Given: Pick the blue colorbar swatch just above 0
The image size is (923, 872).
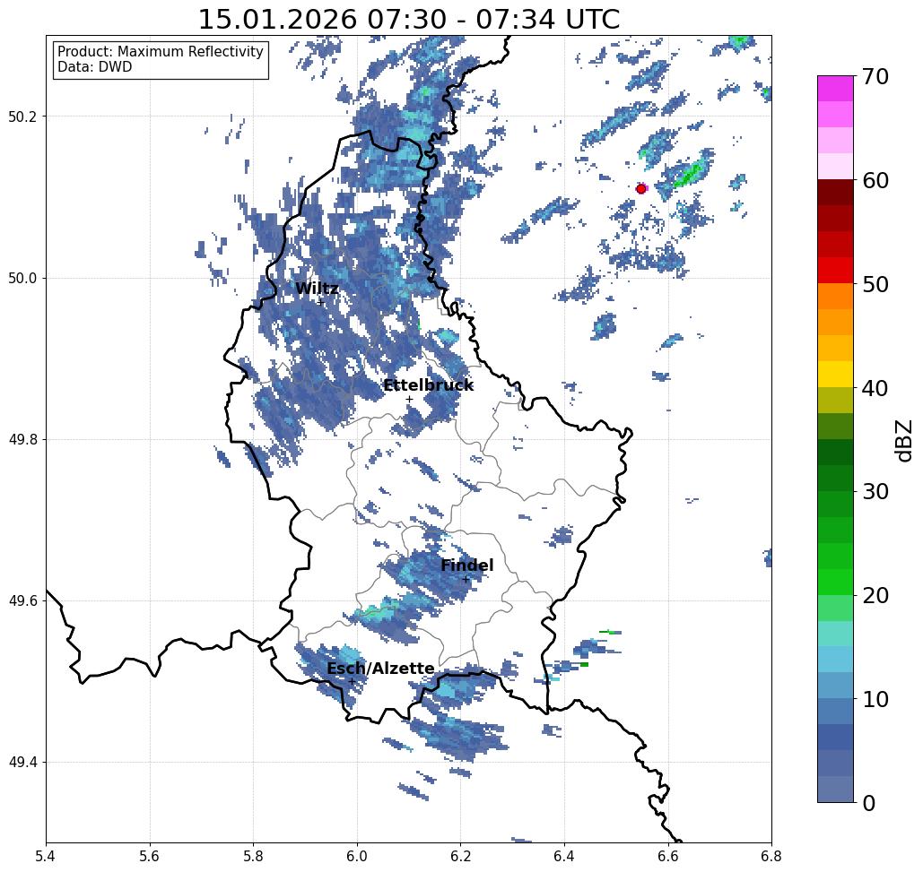Looking at the screenshot, I should point(835,789).
